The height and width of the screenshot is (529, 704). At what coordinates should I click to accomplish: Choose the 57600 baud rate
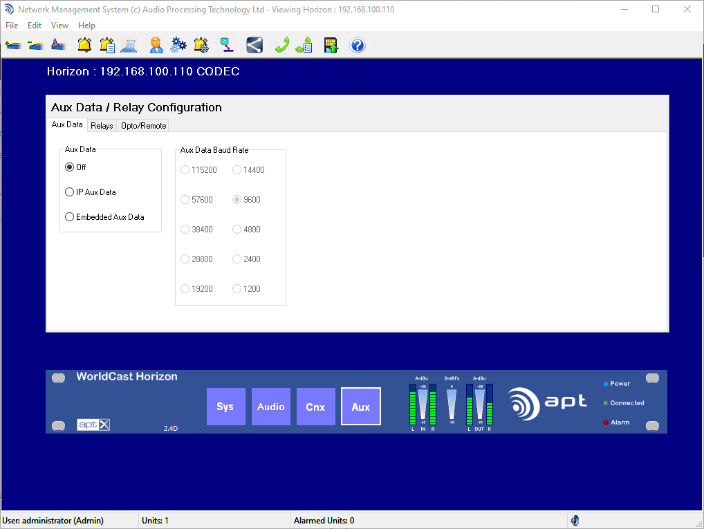click(x=196, y=199)
